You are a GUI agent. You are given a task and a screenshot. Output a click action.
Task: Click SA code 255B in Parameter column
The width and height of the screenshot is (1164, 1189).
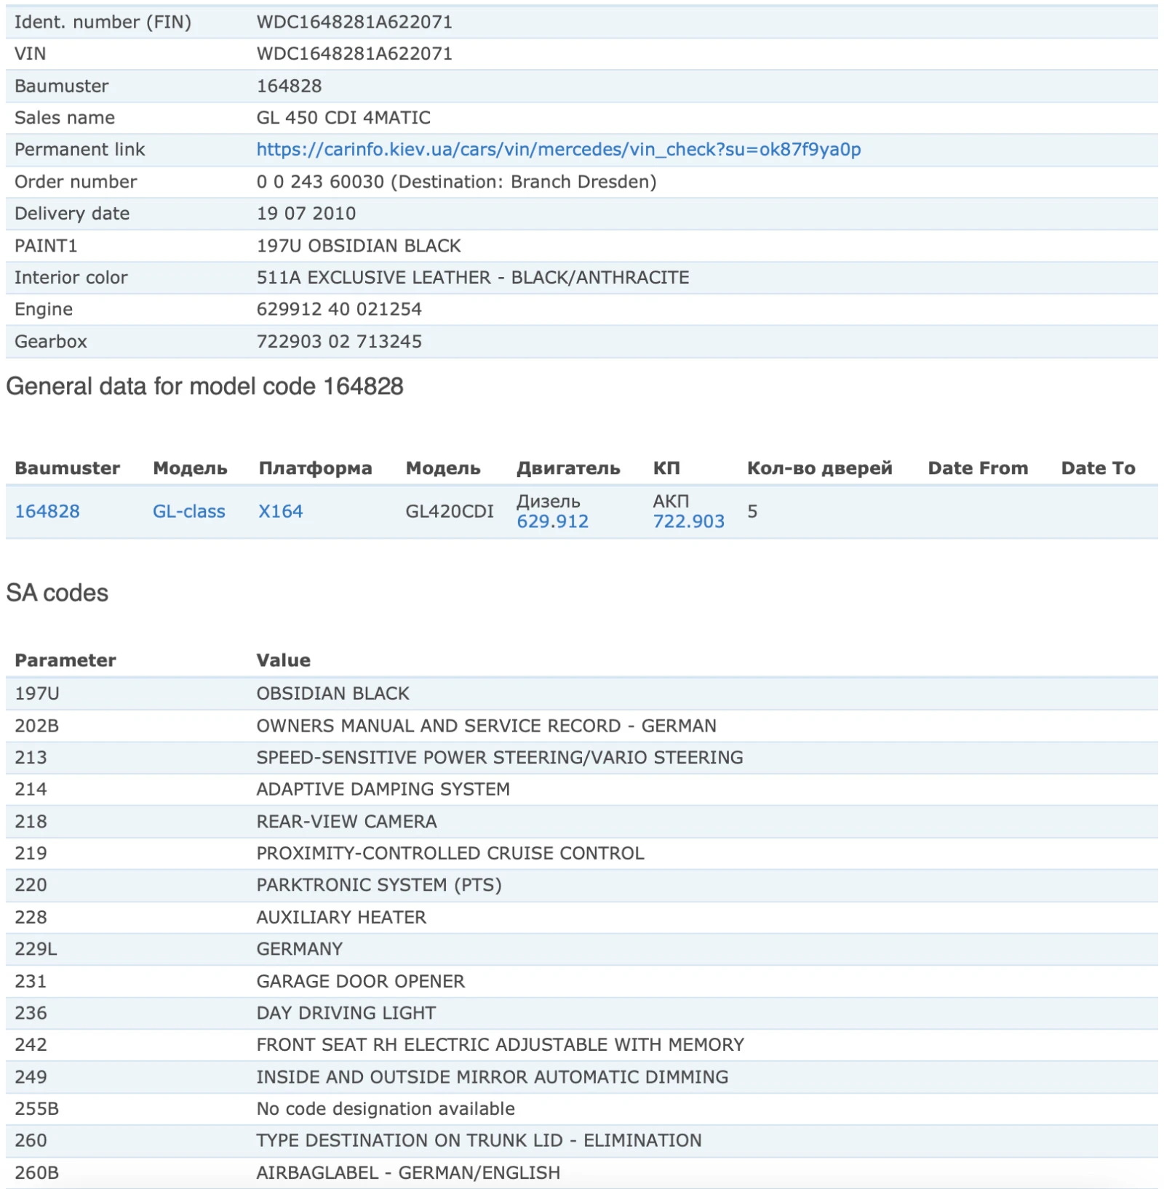tap(36, 1108)
